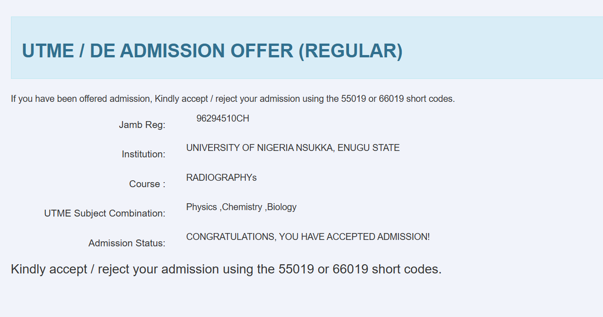Click 55019 in the small top instruction line
603x317 pixels.
click(353, 99)
